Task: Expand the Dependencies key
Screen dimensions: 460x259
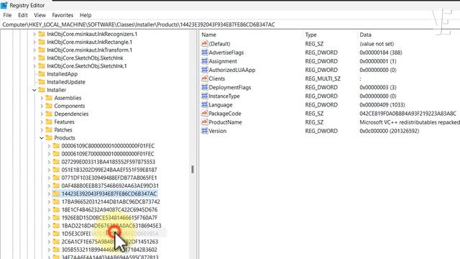Action: point(42,114)
